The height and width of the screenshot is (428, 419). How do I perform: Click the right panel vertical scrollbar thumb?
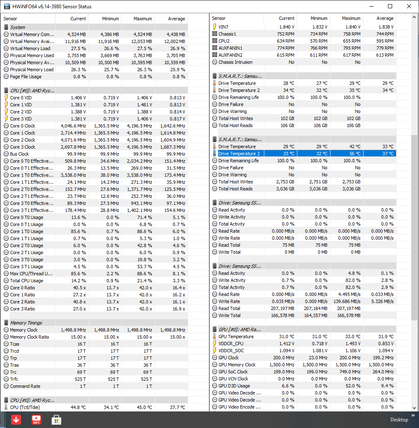(x=414, y=227)
